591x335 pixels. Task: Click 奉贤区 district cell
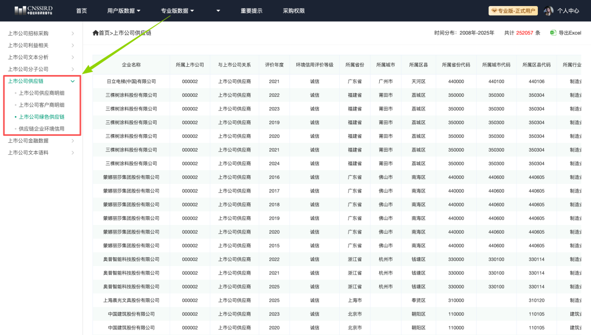click(x=419, y=301)
